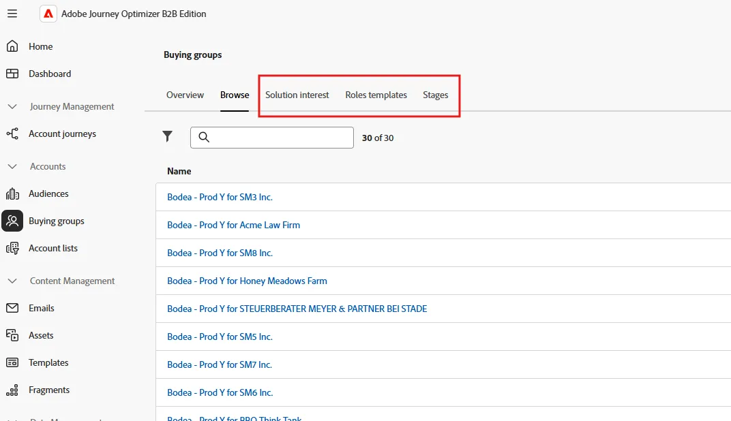Screen dimensions: 731x421
Task: Click the Account lists icon
Action: coord(12,248)
